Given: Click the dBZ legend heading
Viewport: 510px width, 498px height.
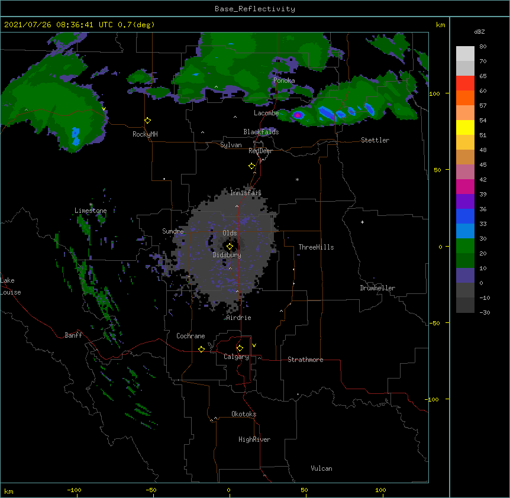Looking at the screenshot, I should coord(479,31).
